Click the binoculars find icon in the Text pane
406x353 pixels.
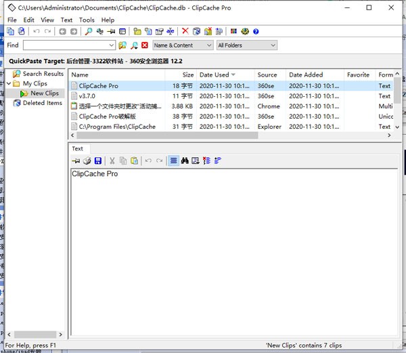(184, 161)
